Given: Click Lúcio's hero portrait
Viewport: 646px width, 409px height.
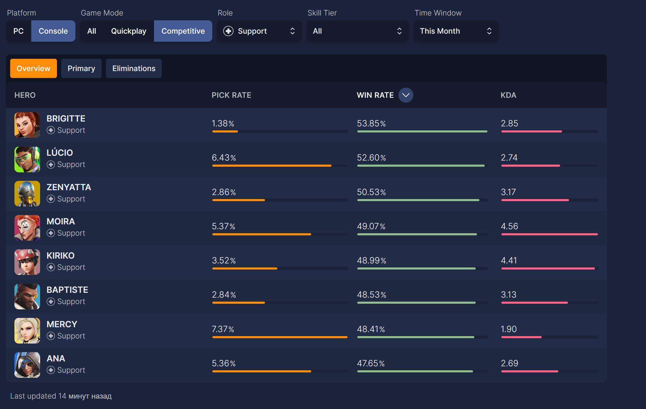Looking at the screenshot, I should click(x=27, y=159).
